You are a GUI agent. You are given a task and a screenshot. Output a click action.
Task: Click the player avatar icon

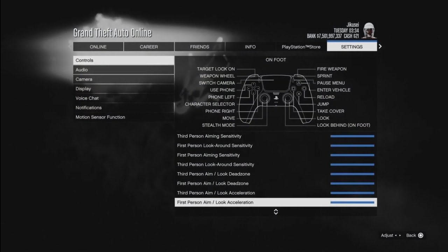point(369,30)
